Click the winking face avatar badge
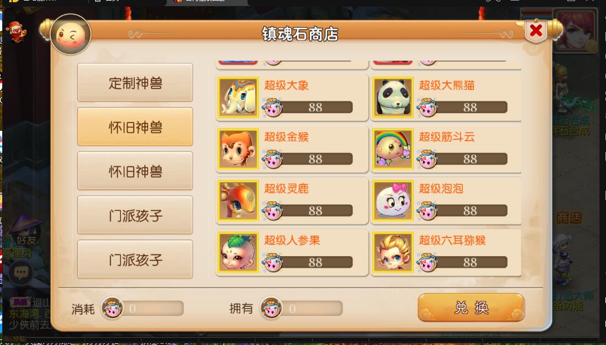The image size is (606, 345). (x=70, y=35)
